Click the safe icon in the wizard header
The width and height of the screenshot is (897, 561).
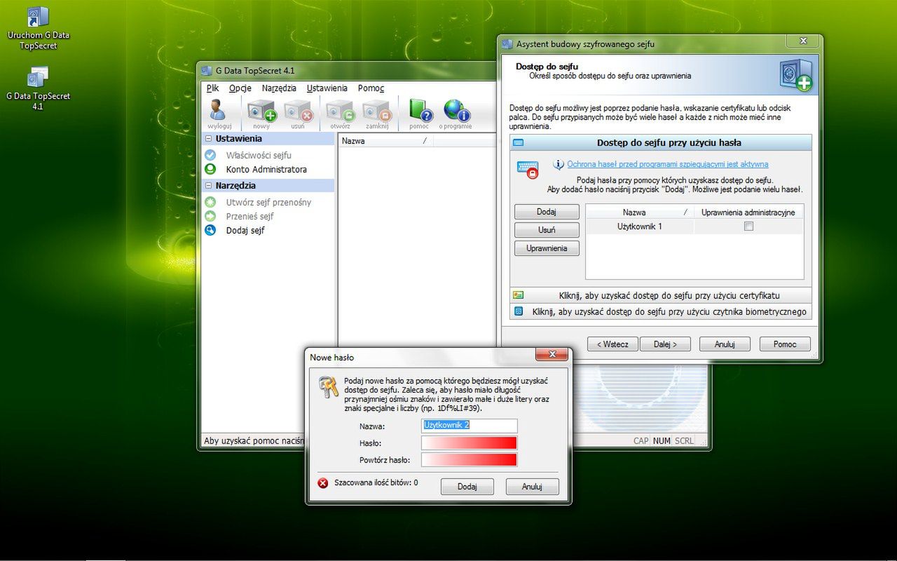[796, 75]
